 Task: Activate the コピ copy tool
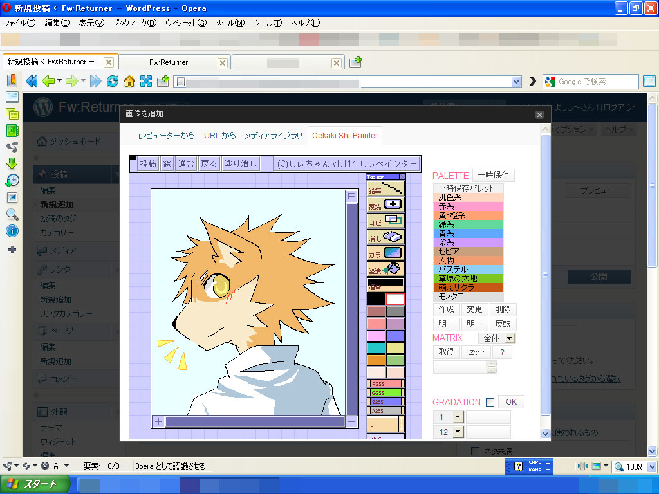point(387,220)
